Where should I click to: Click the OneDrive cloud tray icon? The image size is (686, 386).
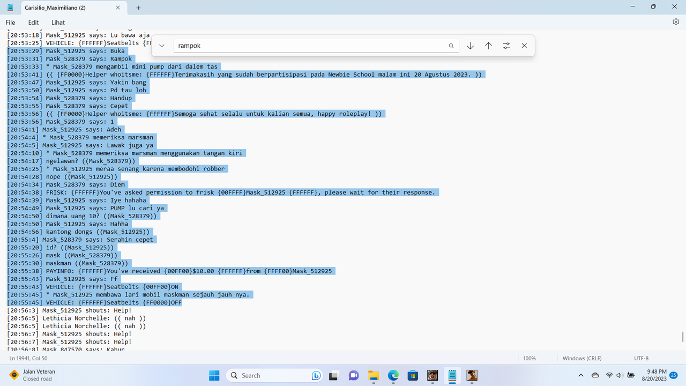[x=595, y=375]
